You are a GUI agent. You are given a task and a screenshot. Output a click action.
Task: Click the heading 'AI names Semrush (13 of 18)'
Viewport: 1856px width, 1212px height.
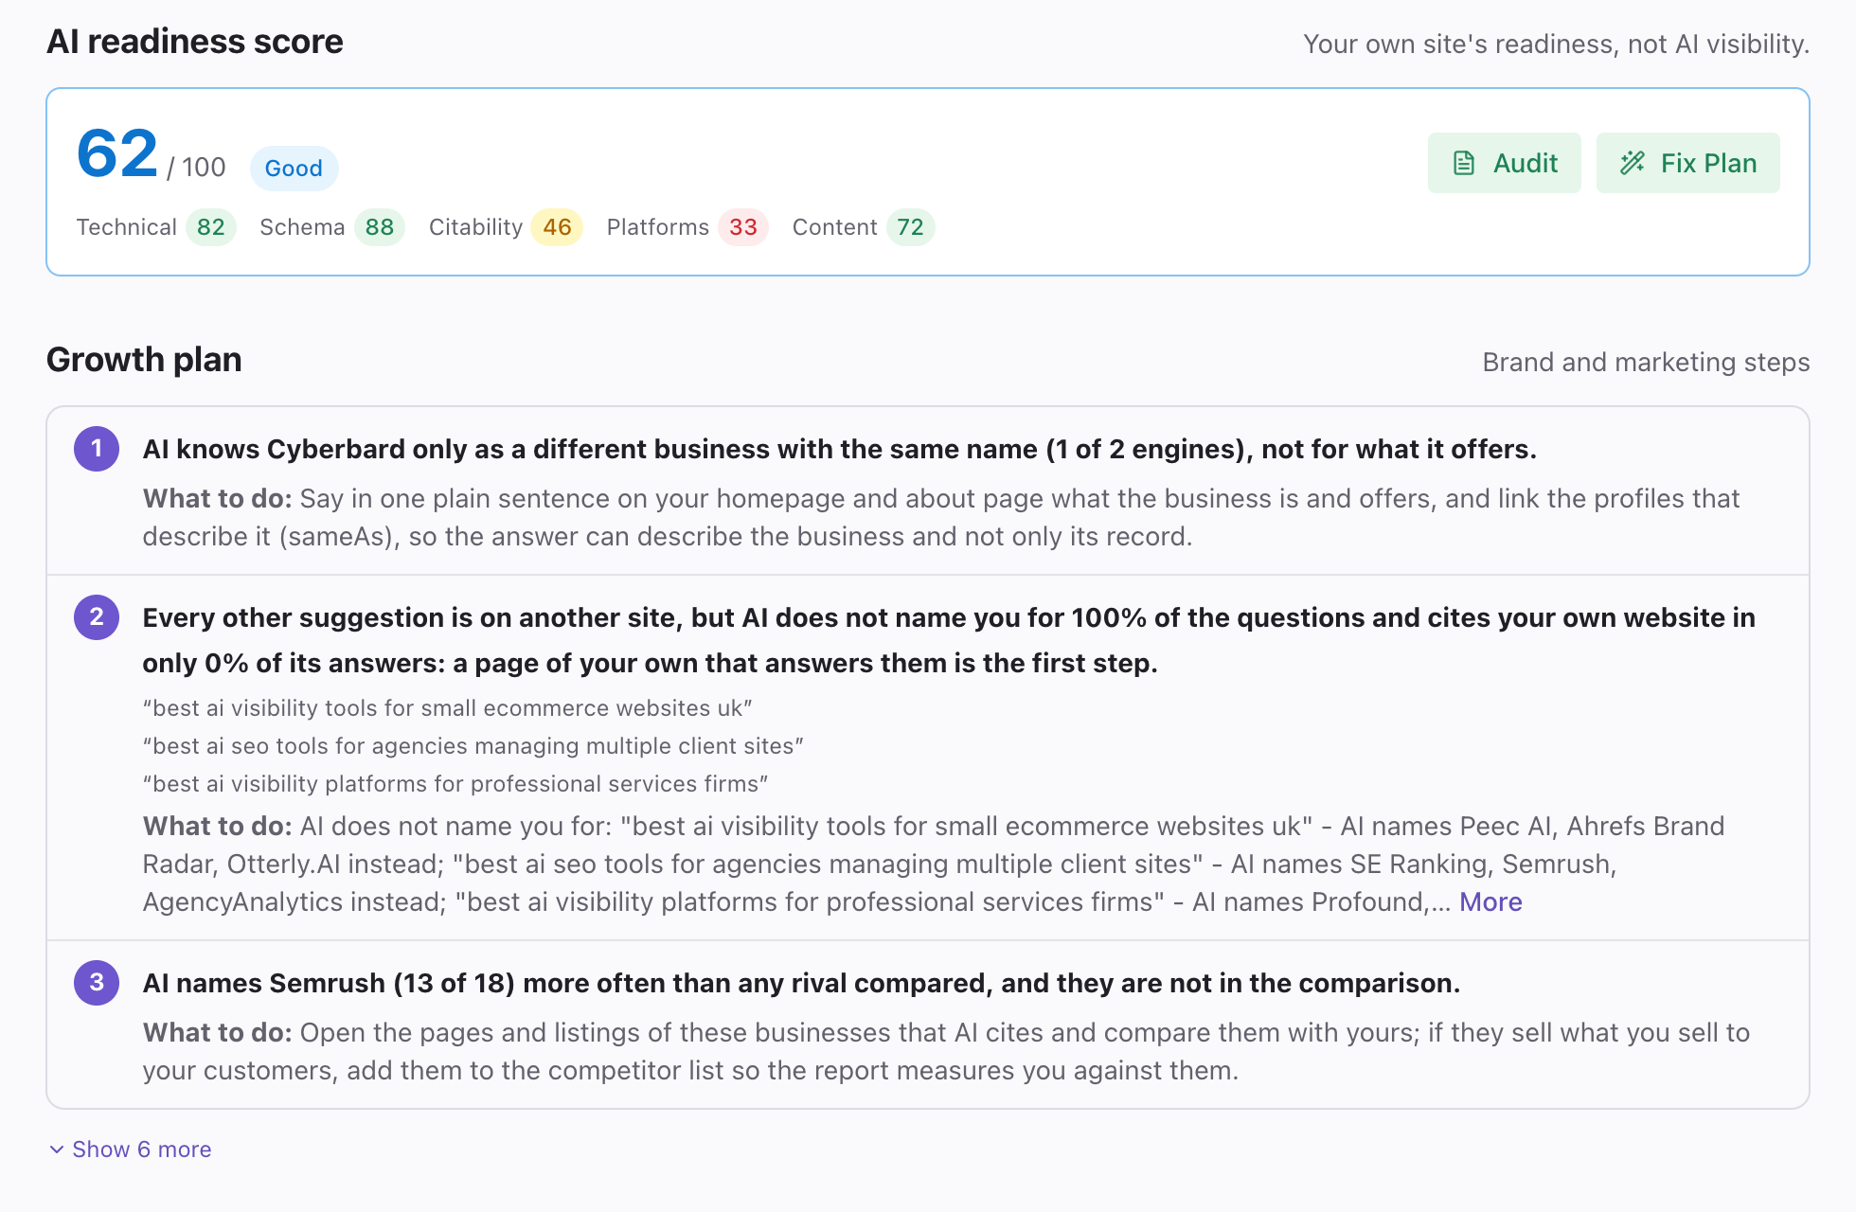[x=801, y=983]
